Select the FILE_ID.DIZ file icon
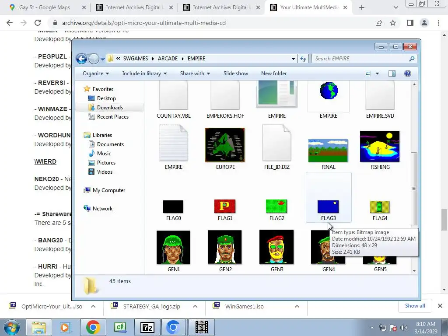The width and height of the screenshot is (448, 336). point(276,143)
